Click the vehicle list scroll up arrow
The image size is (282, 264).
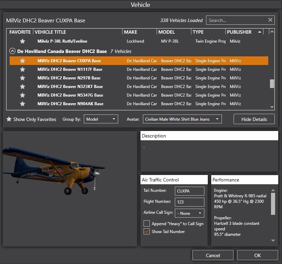coord(272,32)
